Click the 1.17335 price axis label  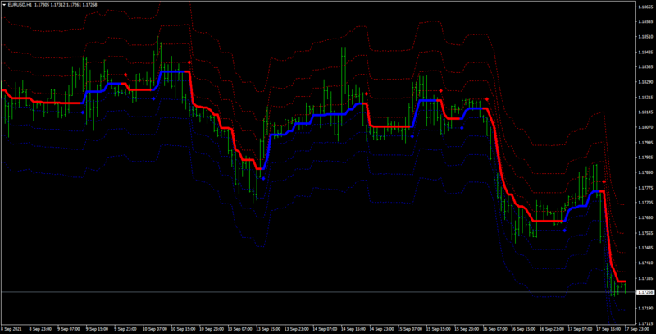(645, 278)
